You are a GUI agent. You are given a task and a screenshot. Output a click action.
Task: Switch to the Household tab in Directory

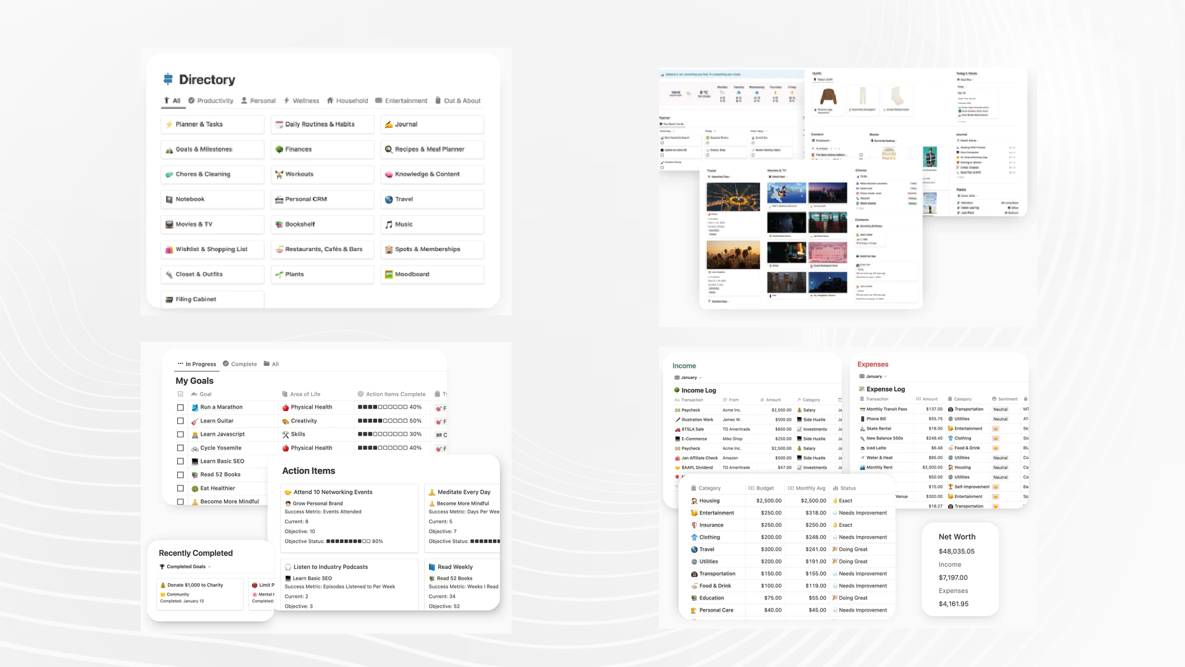click(347, 101)
